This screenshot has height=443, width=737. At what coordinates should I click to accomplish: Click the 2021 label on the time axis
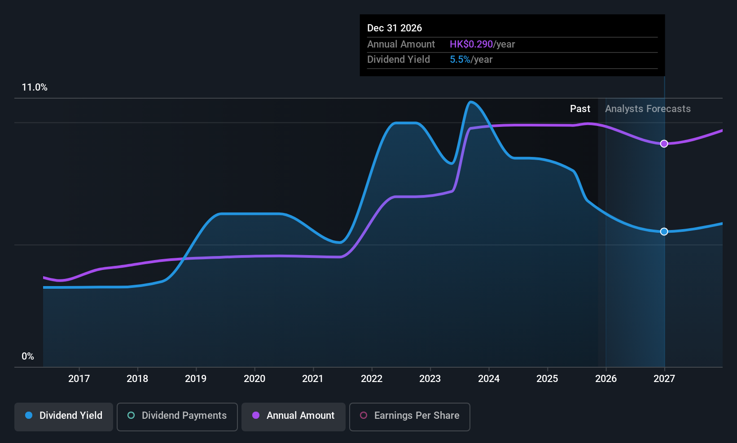pos(313,378)
